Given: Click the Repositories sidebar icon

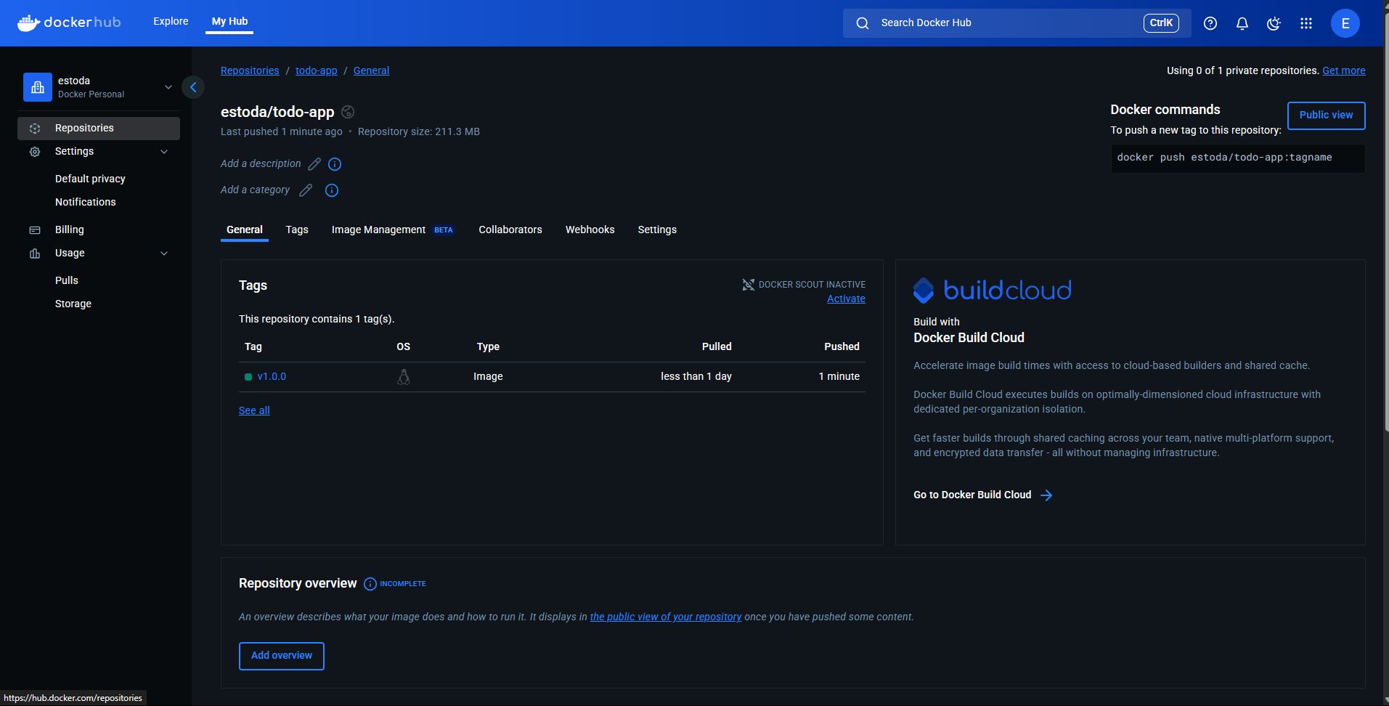Looking at the screenshot, I should (x=35, y=129).
